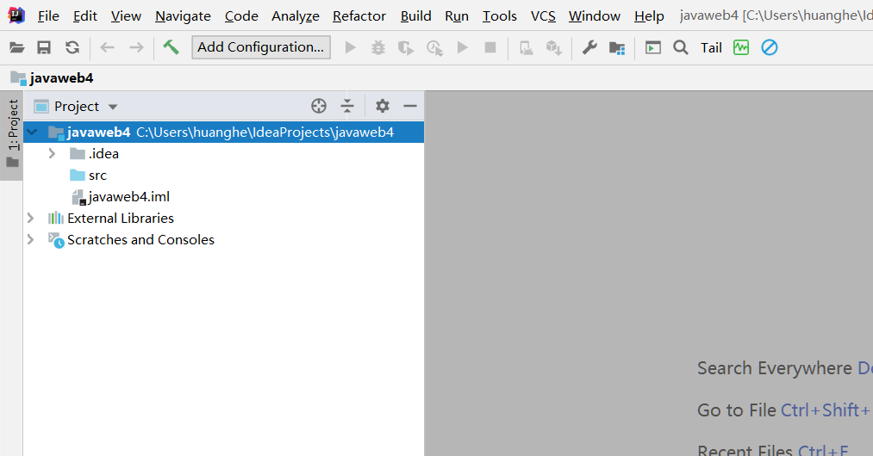Click the blue circle slash icon
This screenshot has height=456, width=873.
click(770, 48)
